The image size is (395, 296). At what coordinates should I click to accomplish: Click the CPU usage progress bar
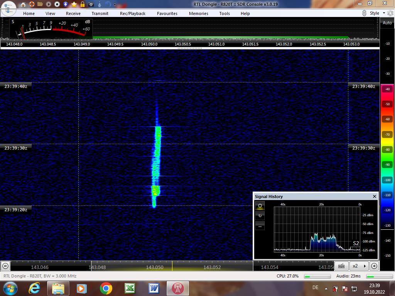click(x=317, y=276)
